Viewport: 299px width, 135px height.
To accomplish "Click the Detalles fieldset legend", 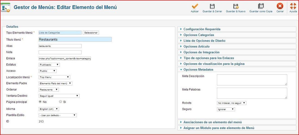I will pos(12,27).
